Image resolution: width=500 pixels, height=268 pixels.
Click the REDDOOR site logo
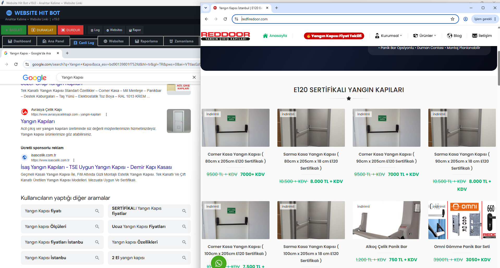click(x=225, y=36)
